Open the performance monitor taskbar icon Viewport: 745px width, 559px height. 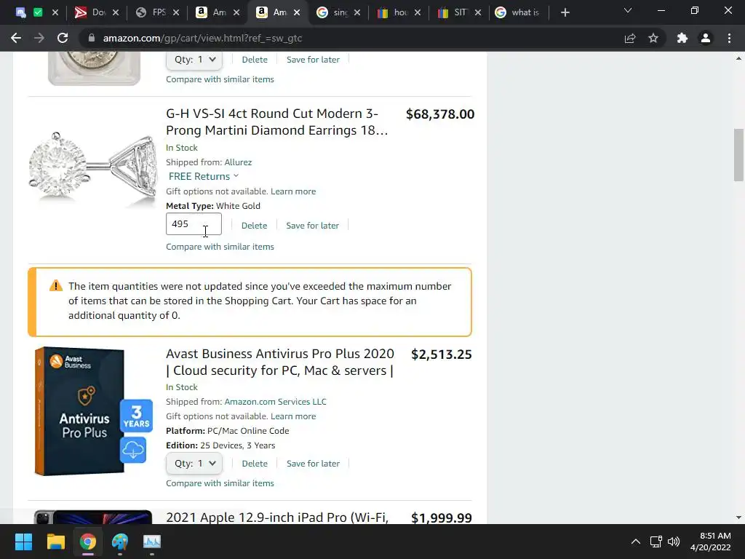152,542
